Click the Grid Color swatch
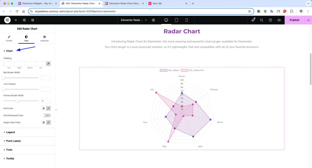 click(48, 109)
